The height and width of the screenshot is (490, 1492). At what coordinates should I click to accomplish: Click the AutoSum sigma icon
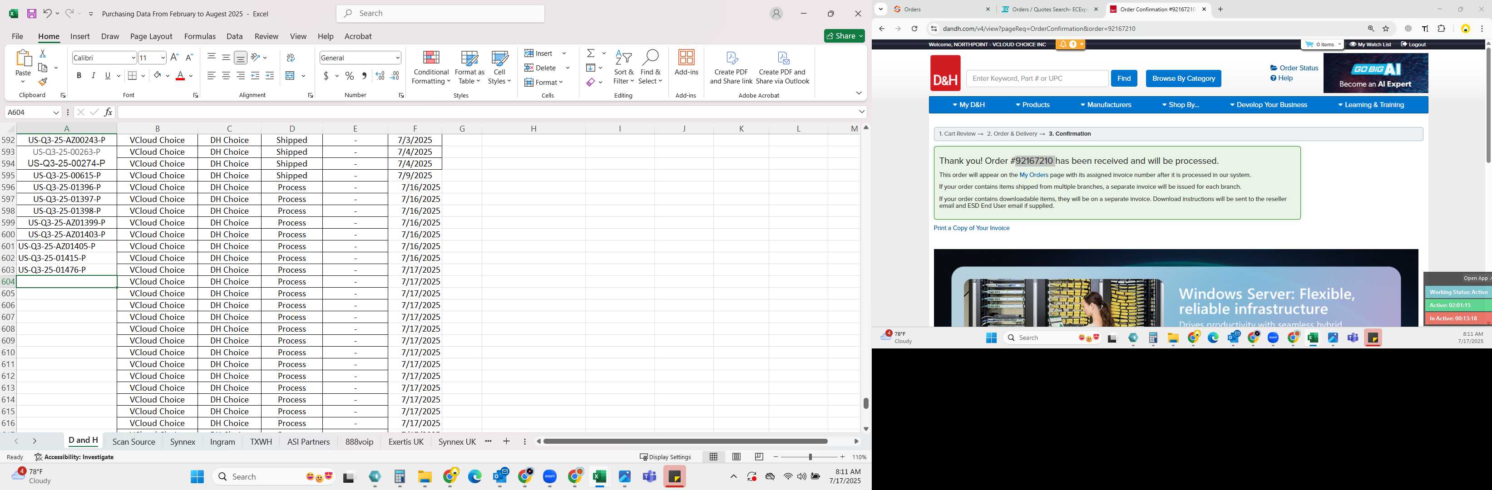coord(591,53)
